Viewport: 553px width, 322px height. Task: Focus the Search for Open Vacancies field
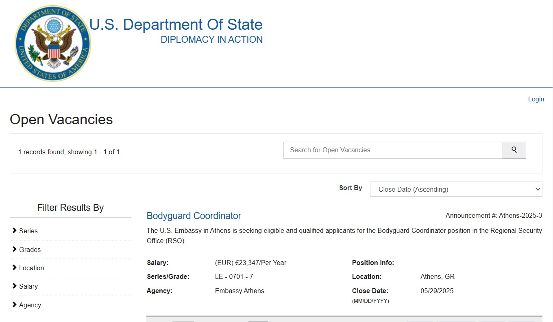point(393,150)
